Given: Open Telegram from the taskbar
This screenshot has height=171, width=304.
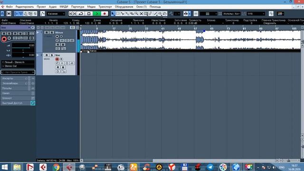Looking at the screenshot, I should pyautogui.click(x=210, y=167).
